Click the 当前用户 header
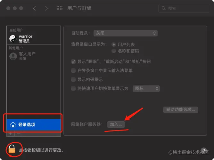This screenshot has width=214, height=160. tap(16, 30)
